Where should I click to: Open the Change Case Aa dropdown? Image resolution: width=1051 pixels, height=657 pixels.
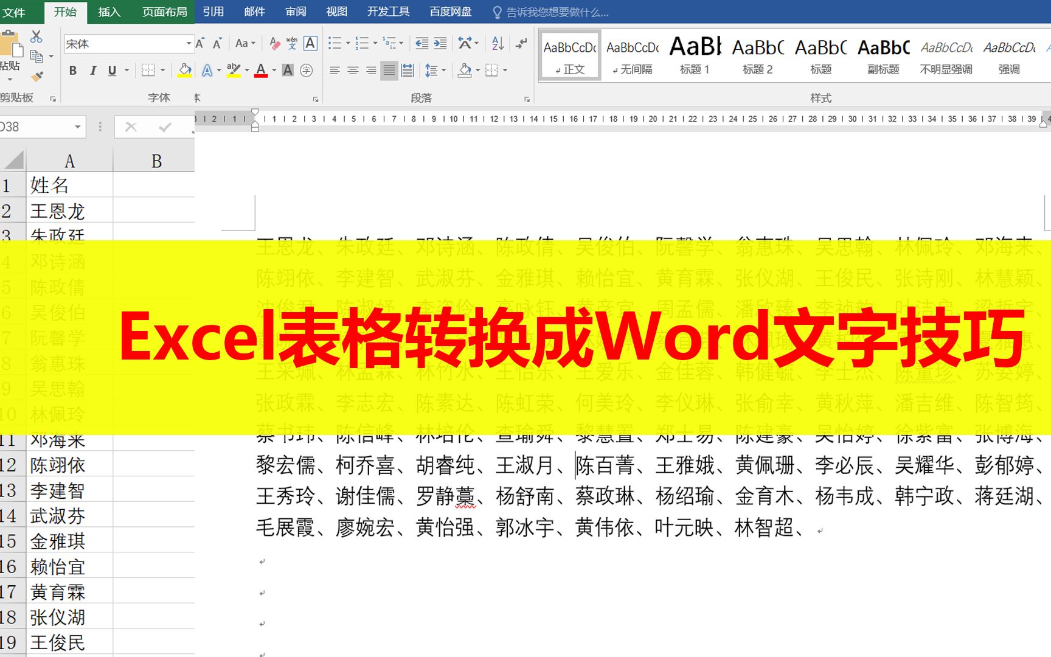click(245, 43)
